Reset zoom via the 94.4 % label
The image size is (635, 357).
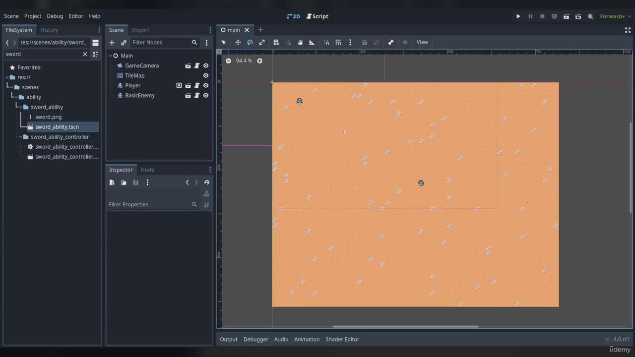tap(244, 60)
